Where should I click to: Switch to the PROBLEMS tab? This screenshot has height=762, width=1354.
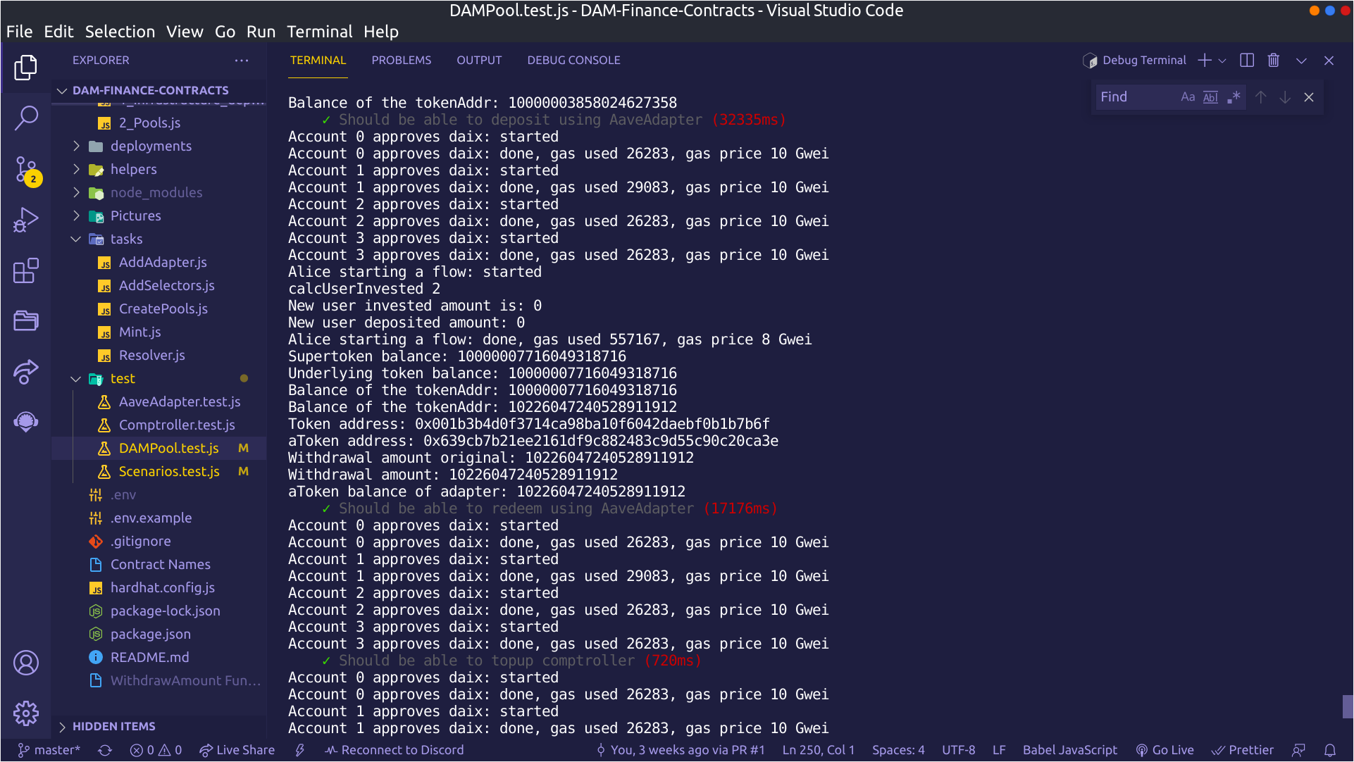click(x=401, y=61)
